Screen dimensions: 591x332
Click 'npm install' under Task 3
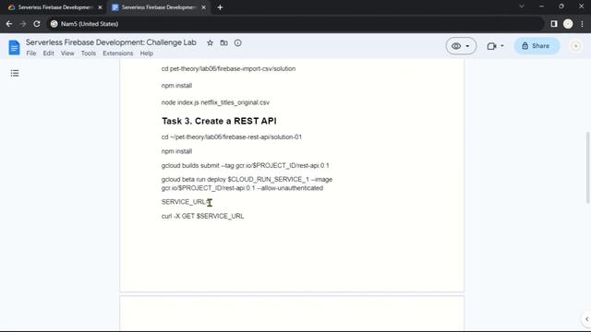[x=176, y=151]
